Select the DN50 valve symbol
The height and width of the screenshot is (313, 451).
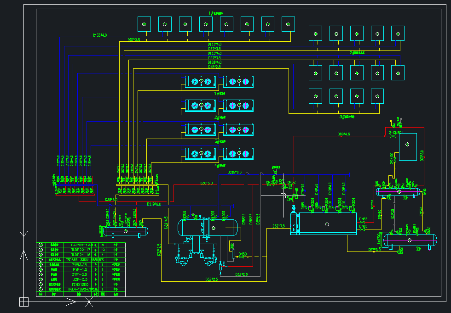click(241, 257)
